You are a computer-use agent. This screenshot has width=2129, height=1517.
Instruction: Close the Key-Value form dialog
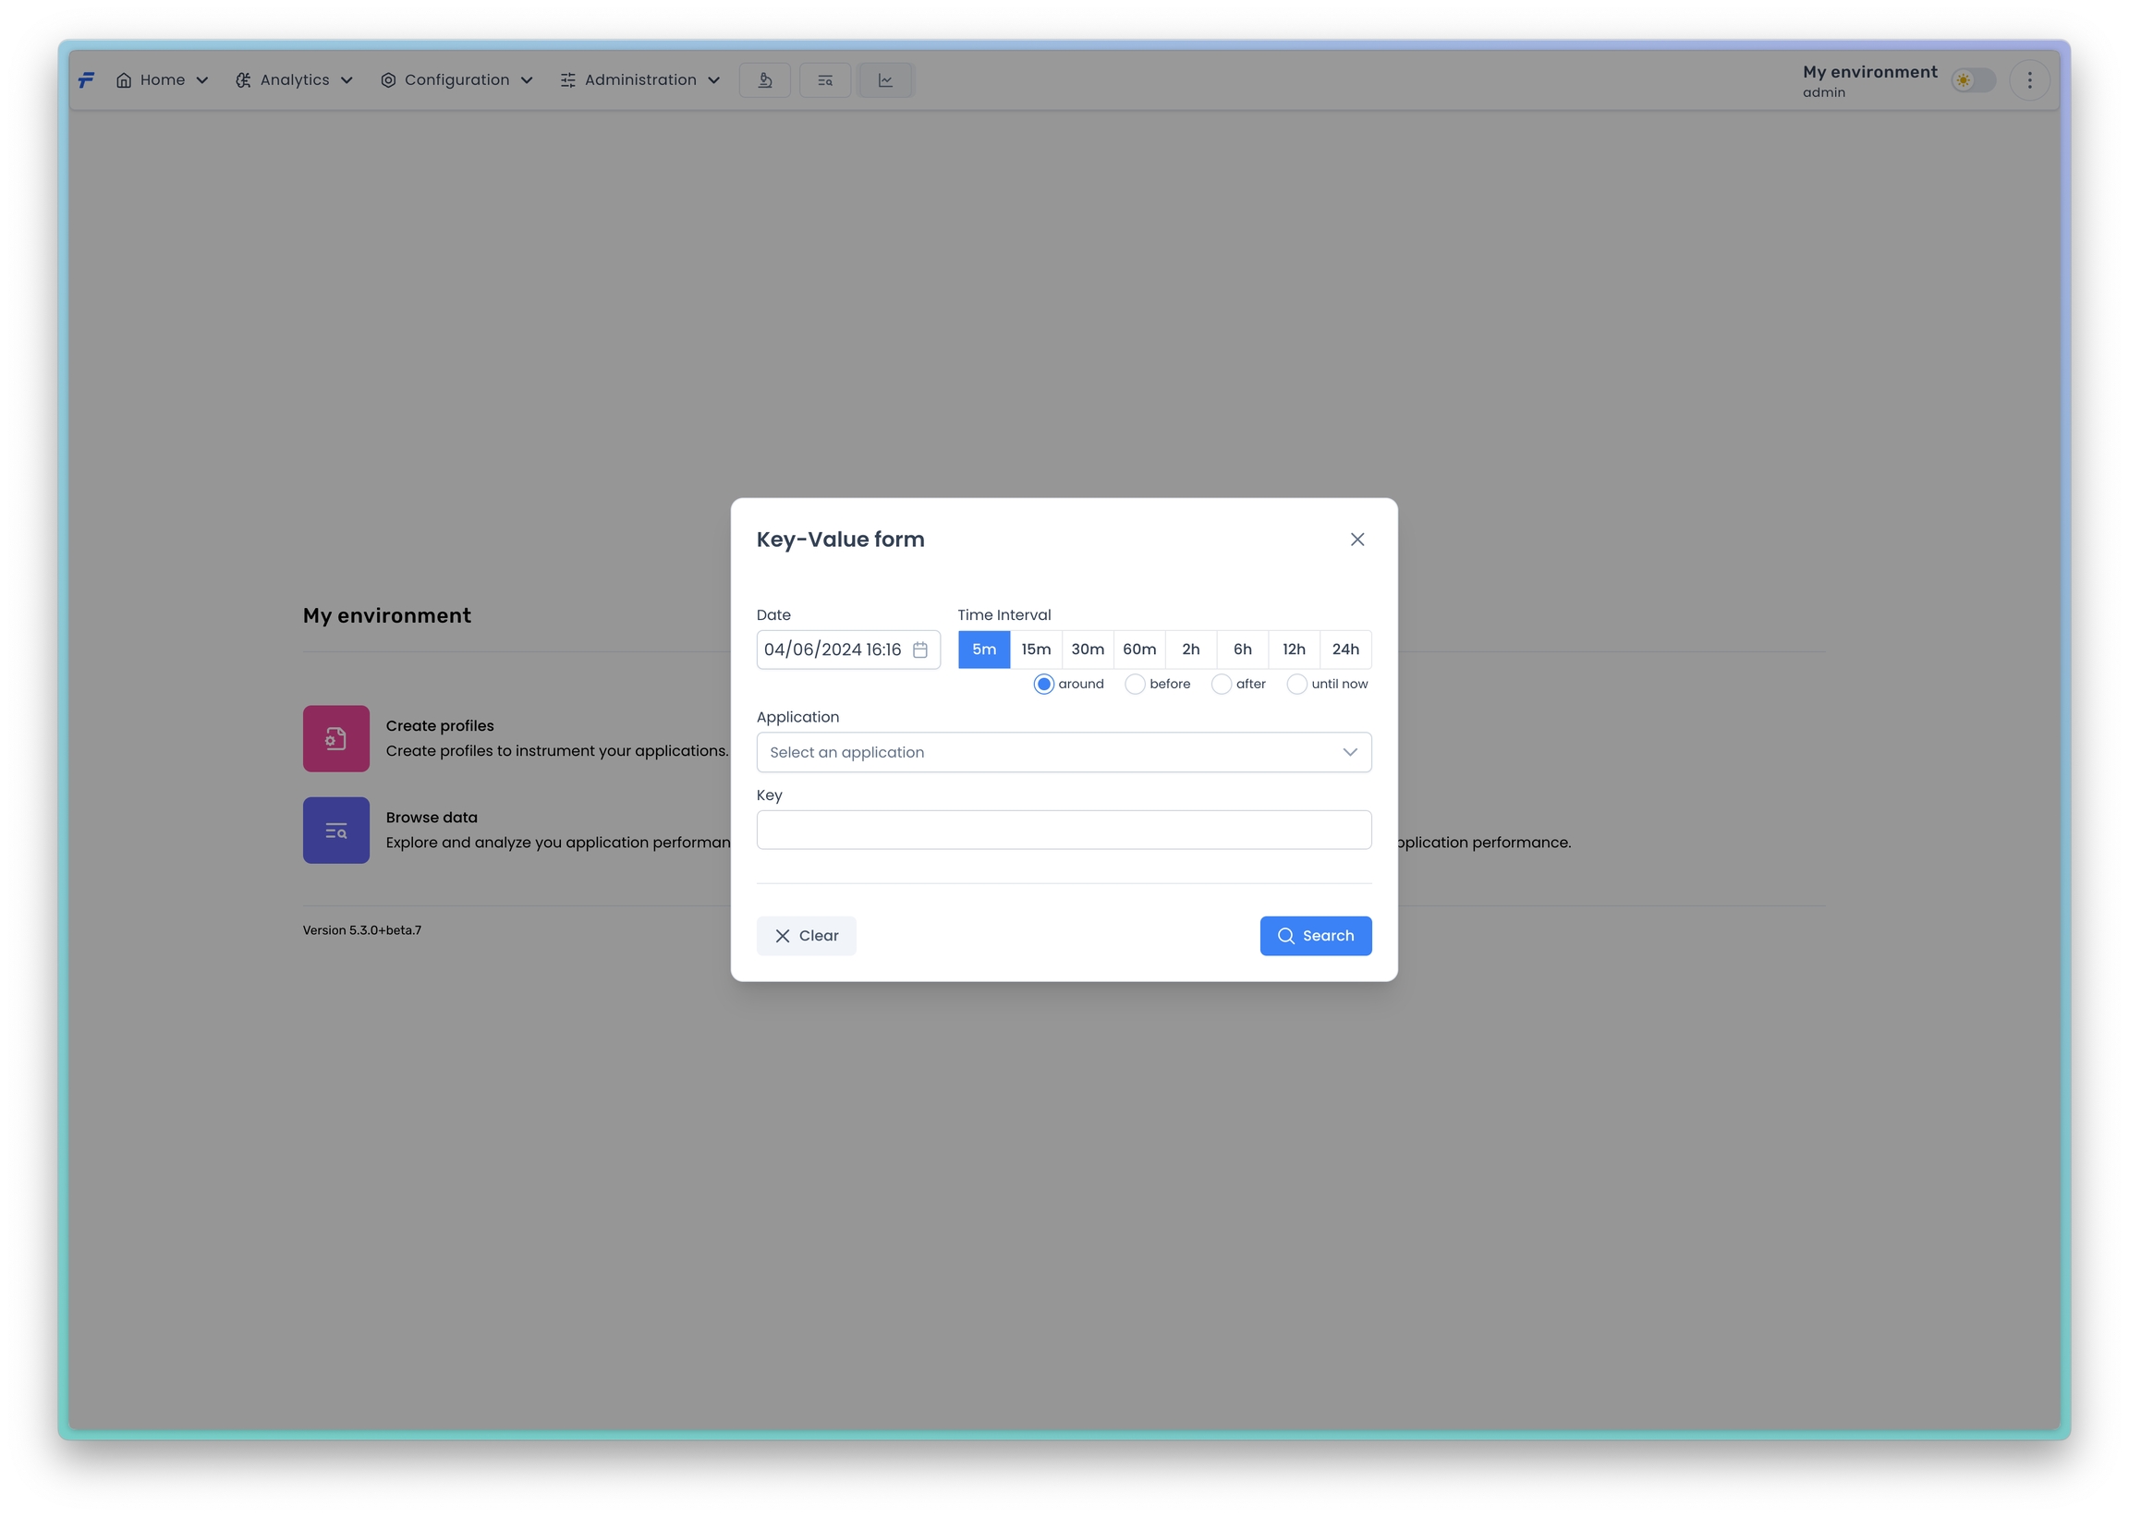click(1357, 540)
